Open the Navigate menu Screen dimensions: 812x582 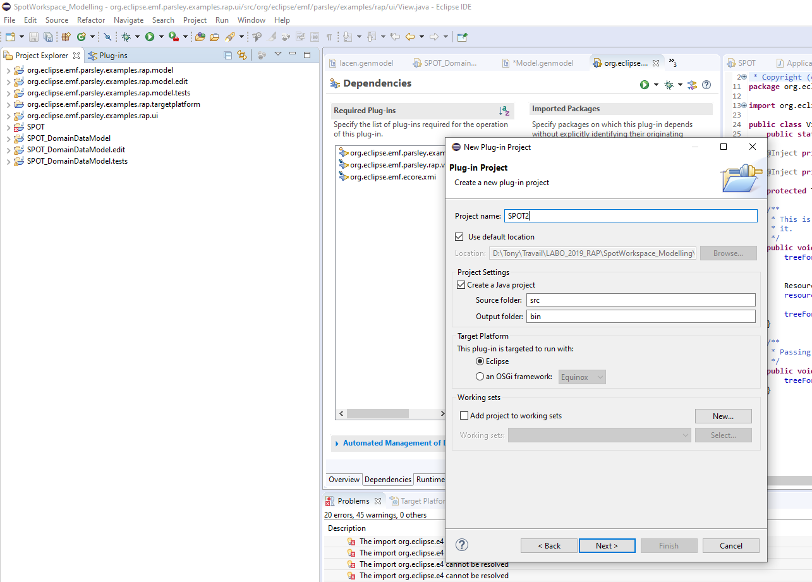128,20
